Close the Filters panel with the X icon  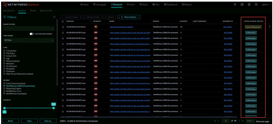coord(54,17)
